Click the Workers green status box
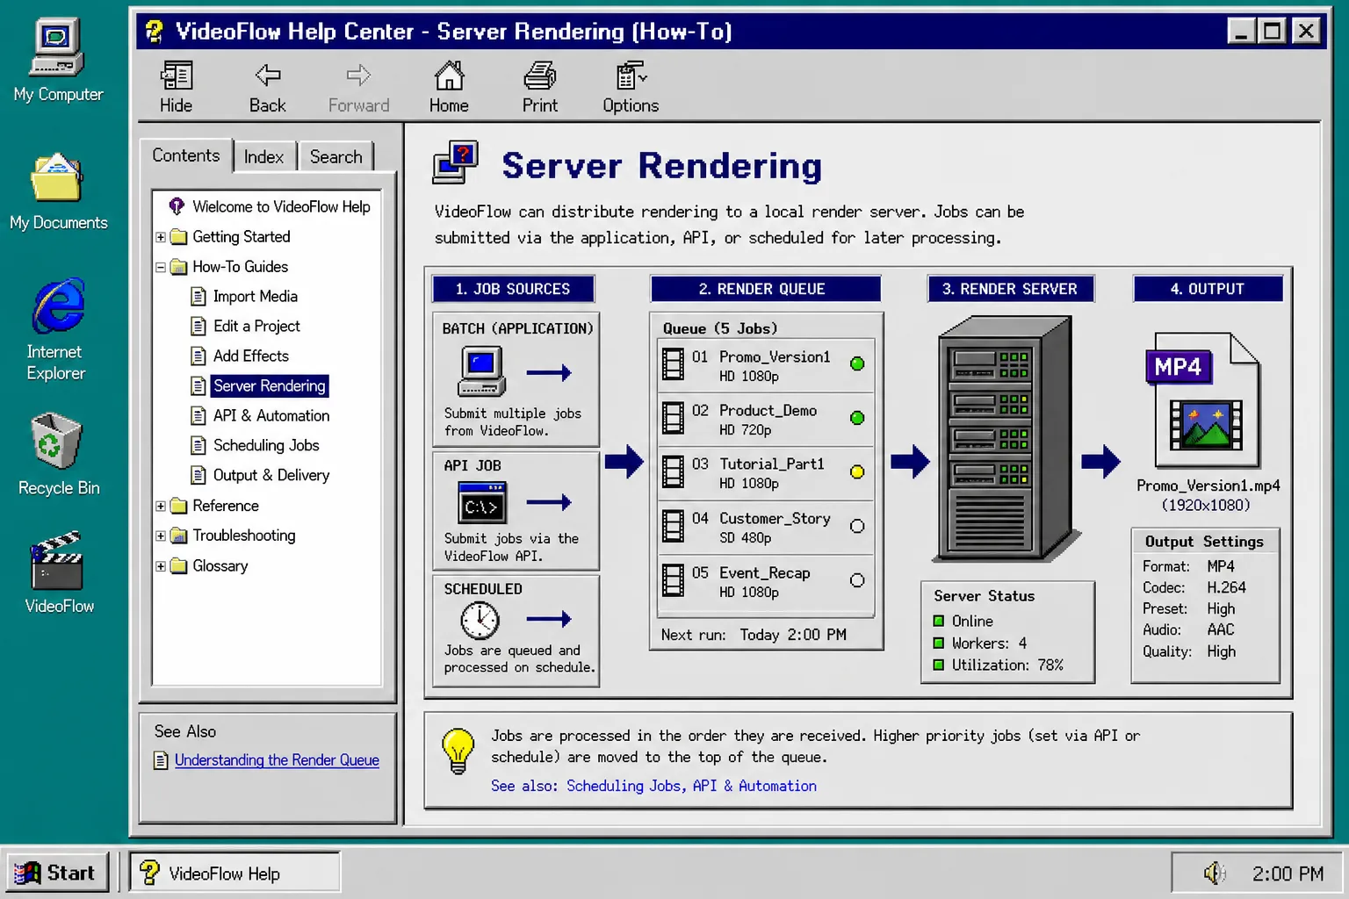 pos(939,643)
